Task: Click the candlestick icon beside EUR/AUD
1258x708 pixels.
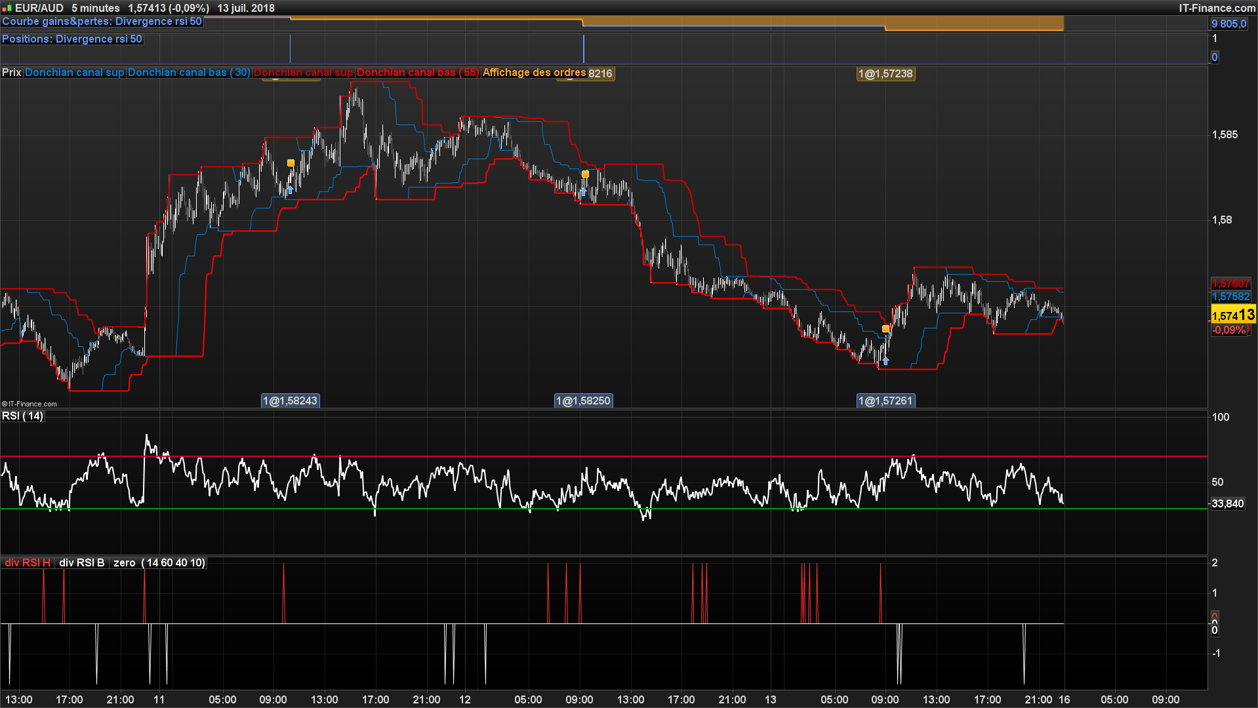Action: tap(7, 9)
